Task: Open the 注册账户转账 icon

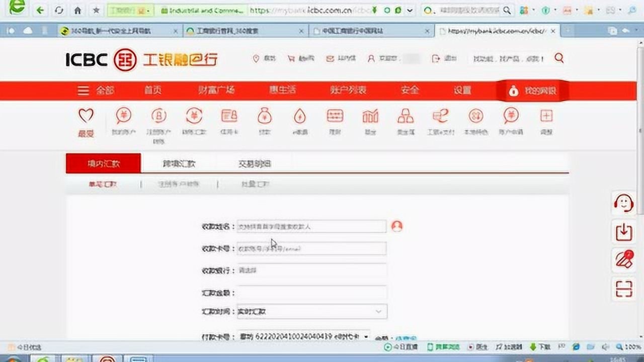Action: coord(158,116)
